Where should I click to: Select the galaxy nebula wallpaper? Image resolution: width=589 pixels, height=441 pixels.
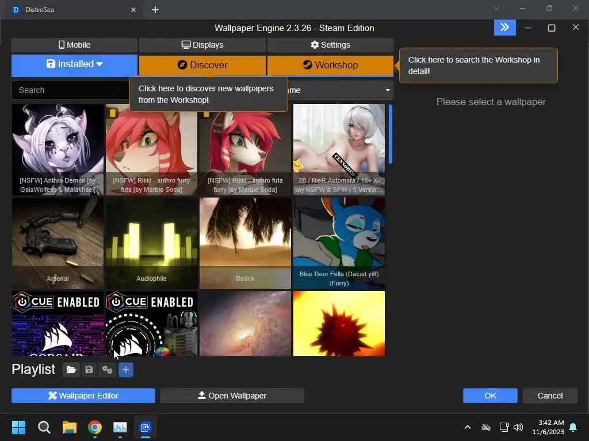tap(245, 324)
